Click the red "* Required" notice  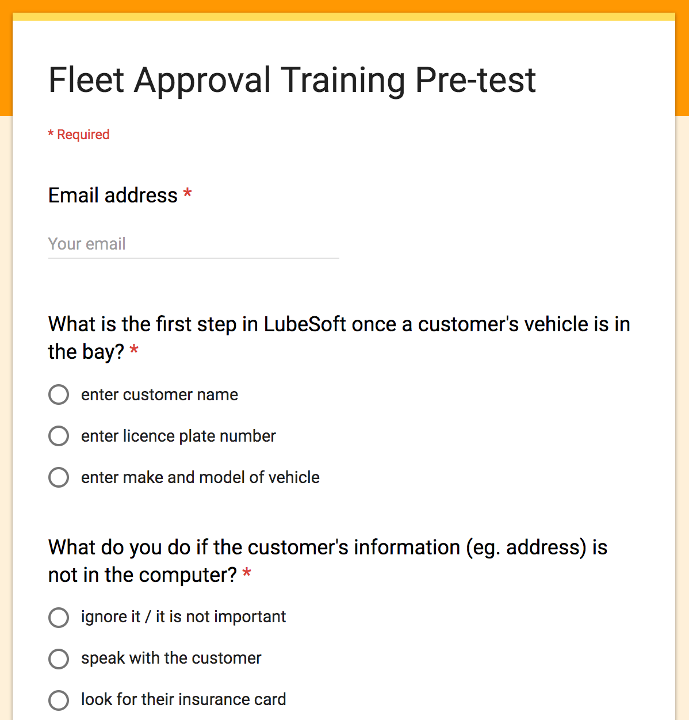point(79,135)
